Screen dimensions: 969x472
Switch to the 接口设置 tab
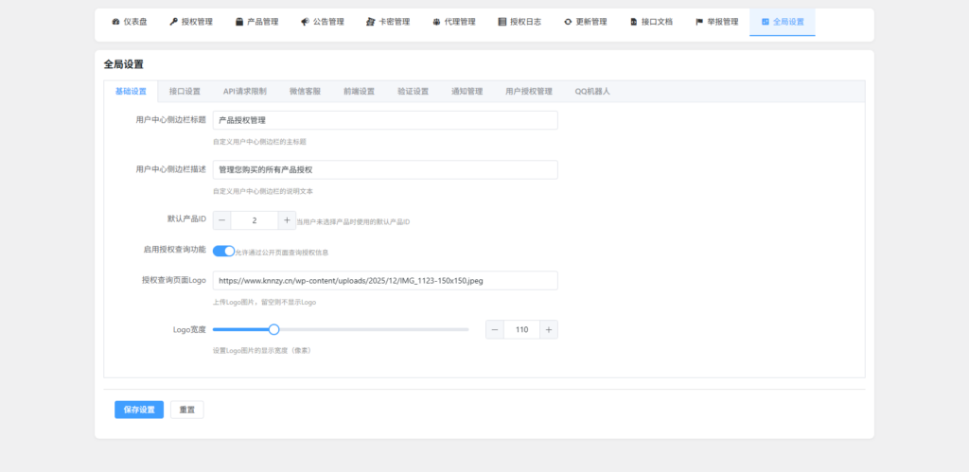(185, 92)
